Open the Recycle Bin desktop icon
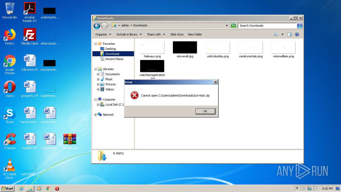Image resolution: width=341 pixels, height=192 pixels. click(10, 11)
